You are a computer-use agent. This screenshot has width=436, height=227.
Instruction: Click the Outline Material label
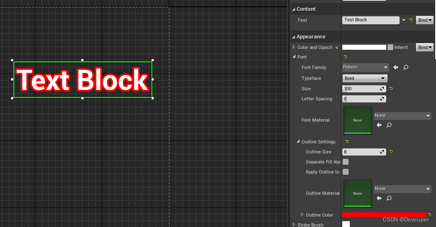pyautogui.click(x=323, y=193)
